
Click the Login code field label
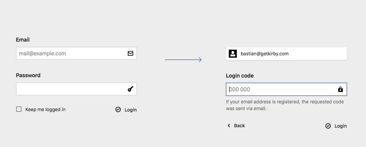(x=240, y=76)
